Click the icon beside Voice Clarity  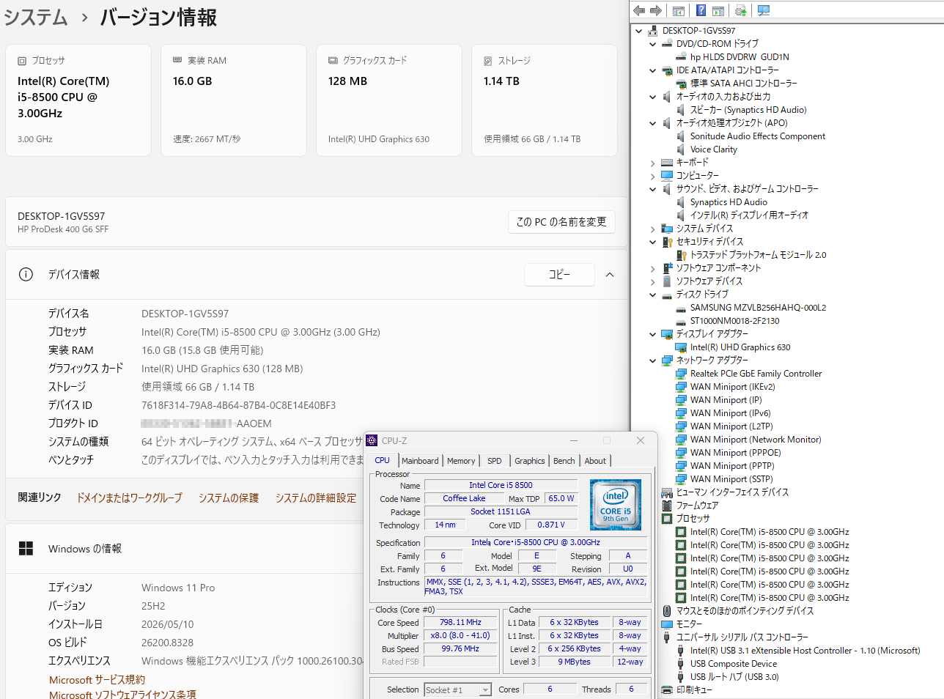pos(681,149)
